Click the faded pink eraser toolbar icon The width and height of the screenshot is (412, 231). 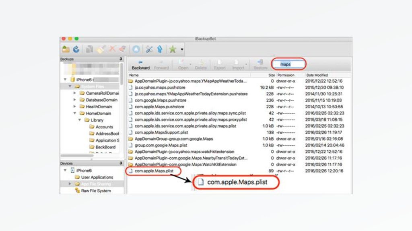coord(122,49)
